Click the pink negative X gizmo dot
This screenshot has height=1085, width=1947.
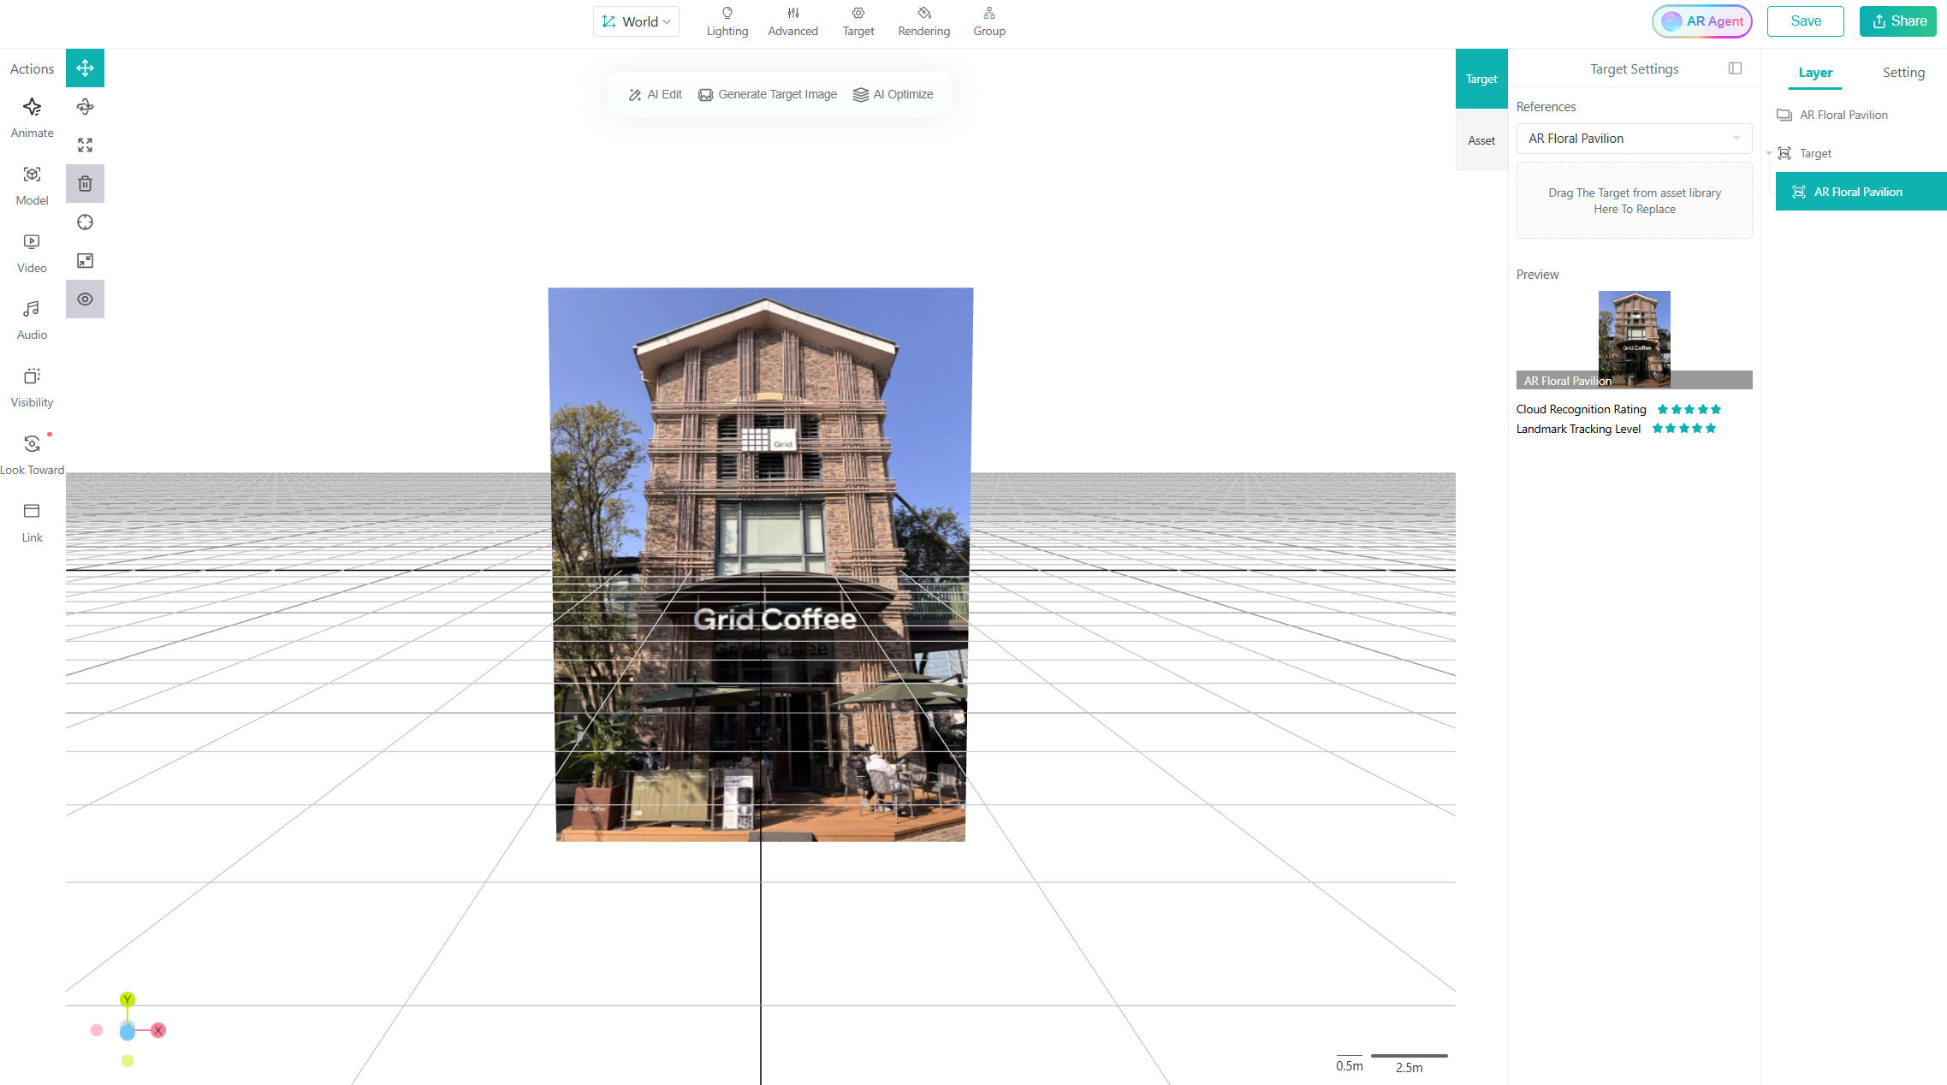pos(97,1030)
